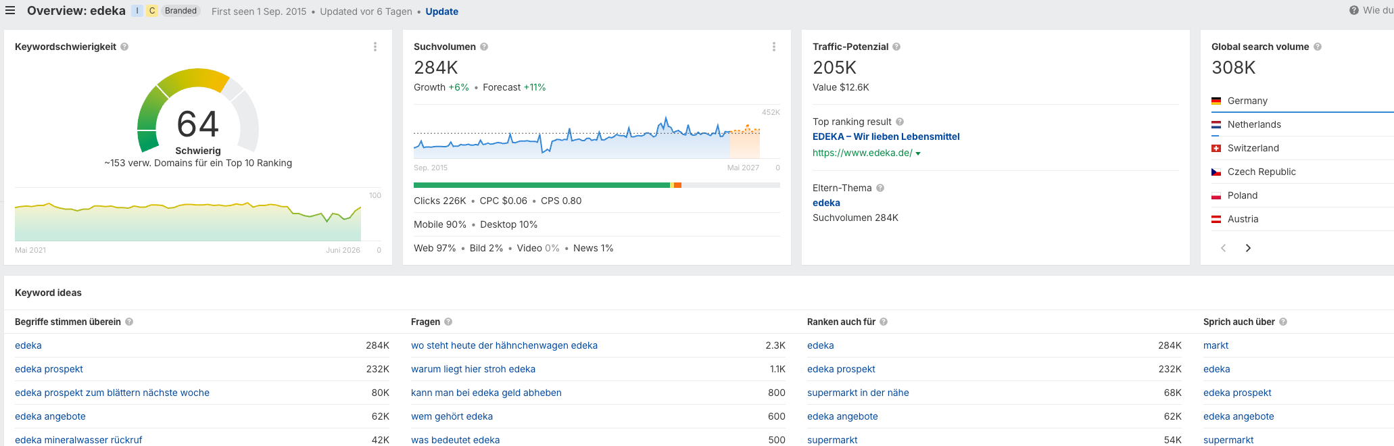Show help icon beside Eltern-Thema
The width and height of the screenshot is (1394, 446).
pyautogui.click(x=880, y=188)
